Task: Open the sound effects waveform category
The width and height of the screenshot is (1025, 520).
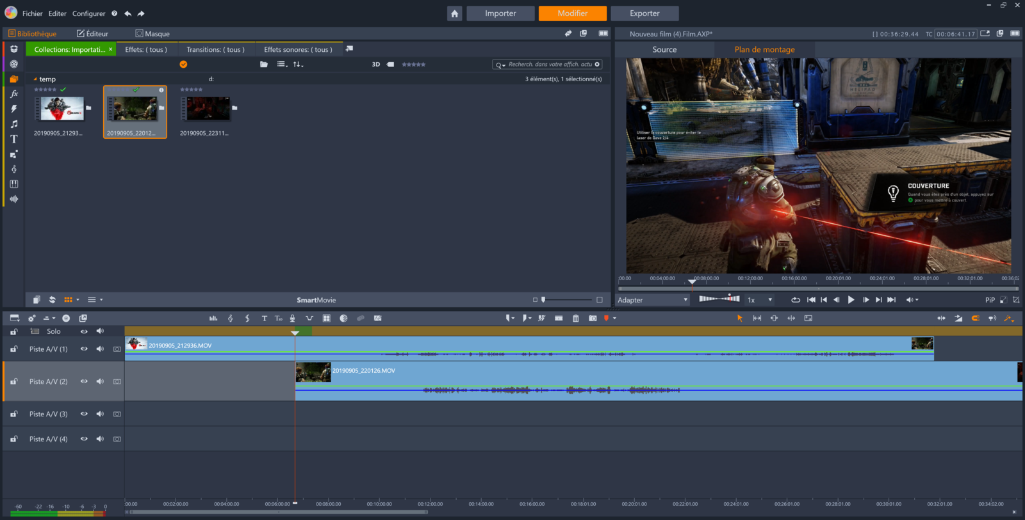Action: click(14, 199)
